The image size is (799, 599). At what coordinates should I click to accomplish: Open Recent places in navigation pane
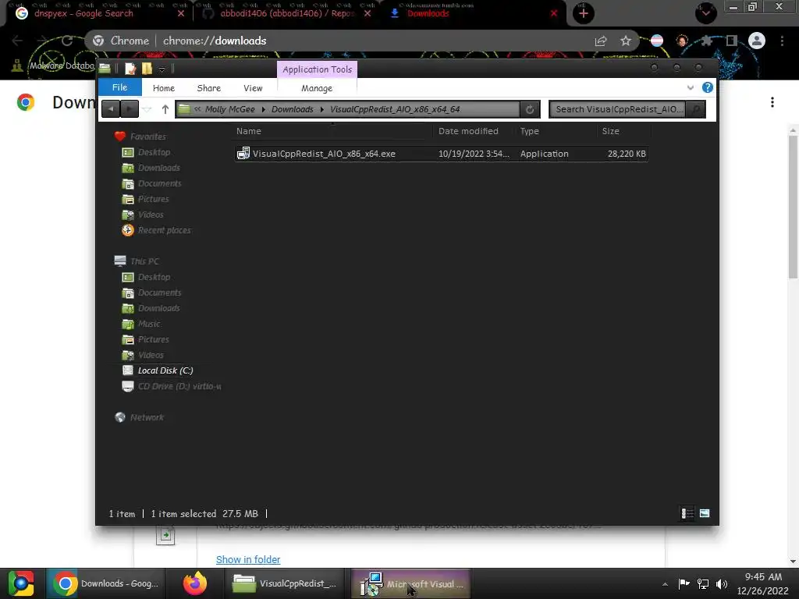tap(164, 230)
